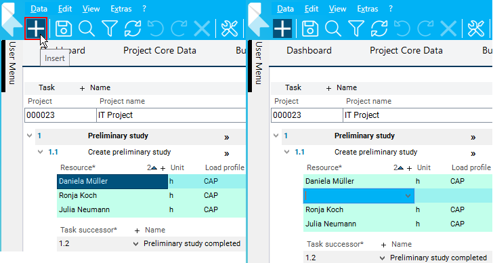The width and height of the screenshot is (493, 263).
Task: Click sort indicator 2 by Resource, left window
Action: tap(152, 167)
